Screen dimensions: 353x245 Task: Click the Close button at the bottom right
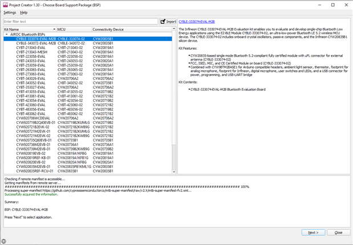coord(339,232)
